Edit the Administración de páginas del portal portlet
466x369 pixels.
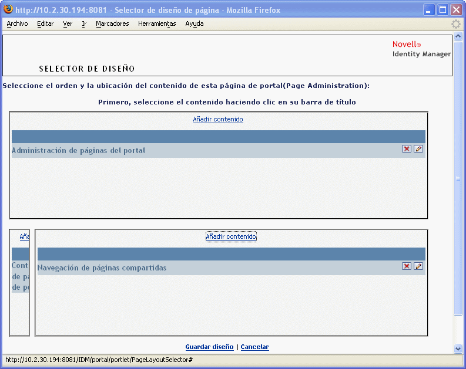(418, 149)
